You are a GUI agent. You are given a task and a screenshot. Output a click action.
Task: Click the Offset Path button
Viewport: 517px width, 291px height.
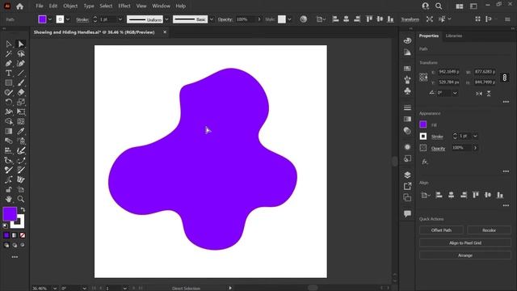(x=441, y=230)
